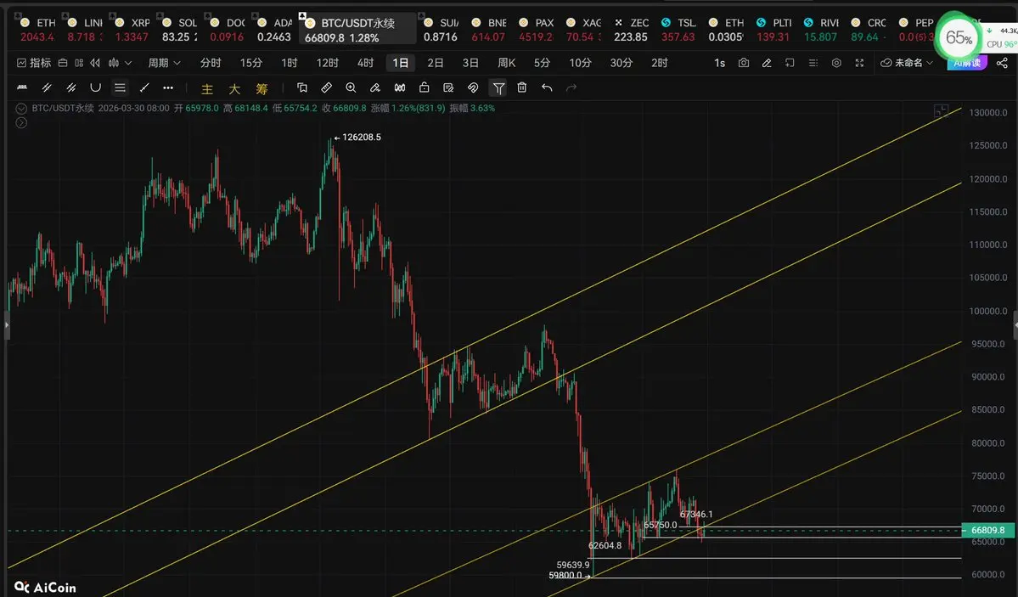Click the 126208.5 high price label
The width and height of the screenshot is (1018, 597).
click(x=361, y=137)
